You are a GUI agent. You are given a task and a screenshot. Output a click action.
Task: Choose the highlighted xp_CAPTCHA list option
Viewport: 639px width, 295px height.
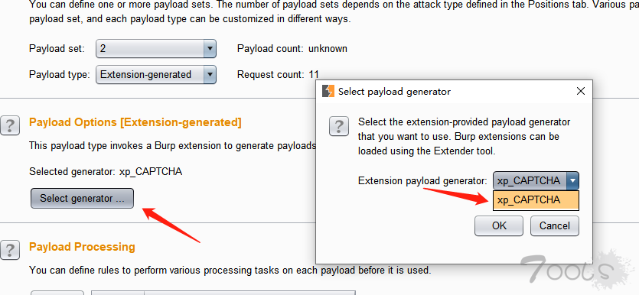536,200
